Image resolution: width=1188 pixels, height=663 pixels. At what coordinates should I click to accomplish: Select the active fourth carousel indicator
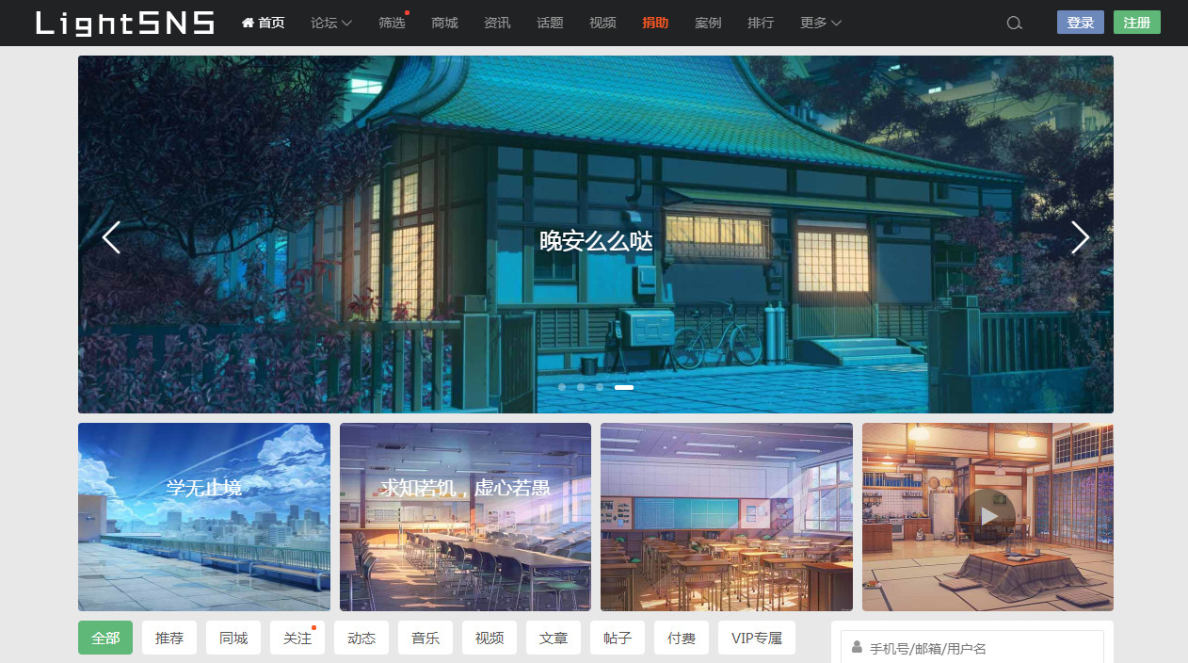(624, 387)
